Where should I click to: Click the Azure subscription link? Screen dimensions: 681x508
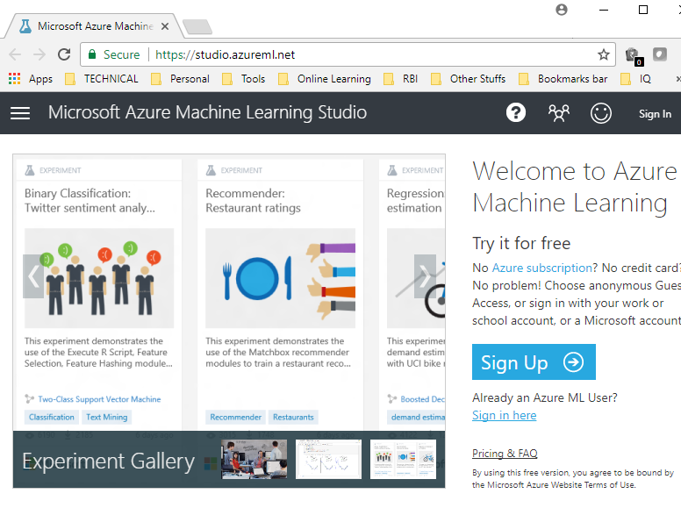[541, 268]
